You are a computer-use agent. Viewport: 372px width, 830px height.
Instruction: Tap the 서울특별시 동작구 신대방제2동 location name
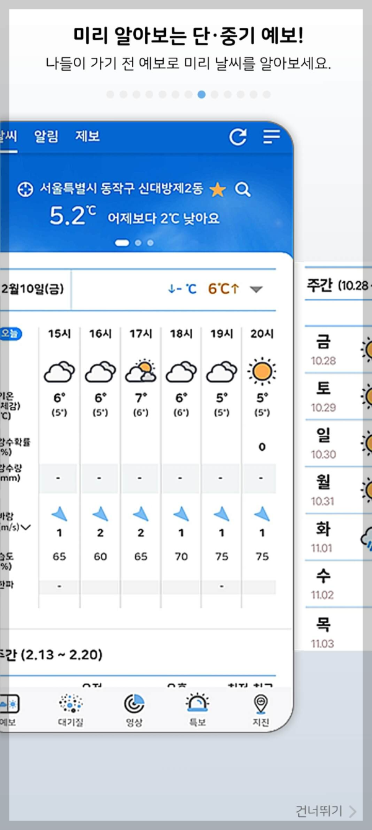121,189
